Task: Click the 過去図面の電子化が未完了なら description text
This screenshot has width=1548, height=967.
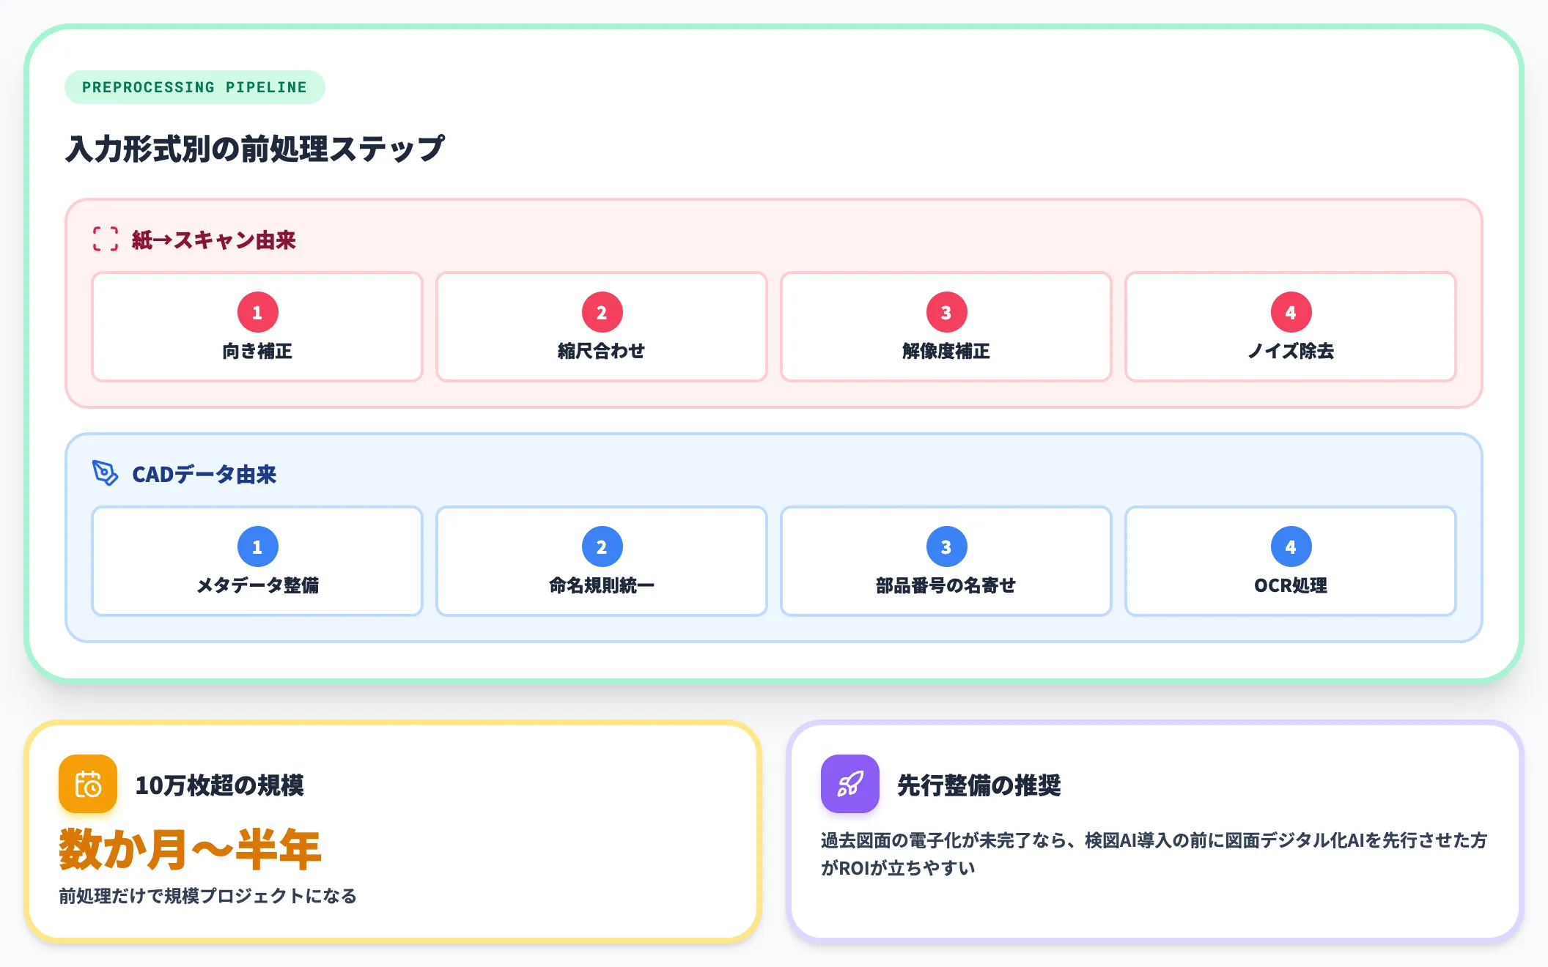Action: point(1154,853)
